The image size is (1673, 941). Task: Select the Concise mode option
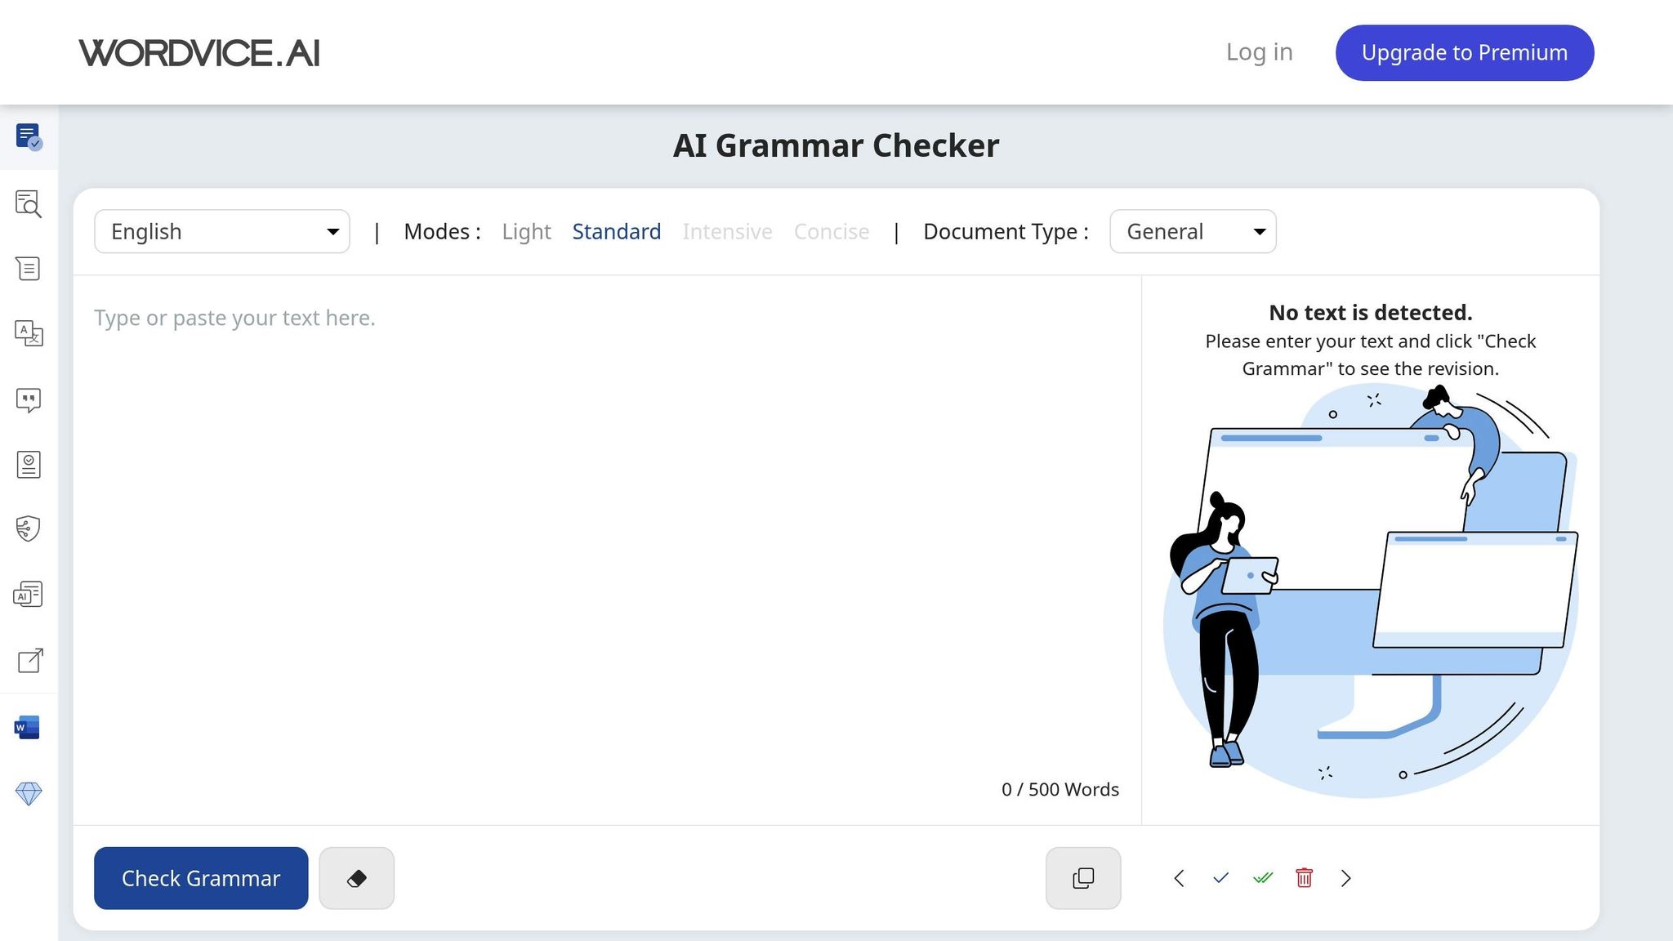[831, 231]
